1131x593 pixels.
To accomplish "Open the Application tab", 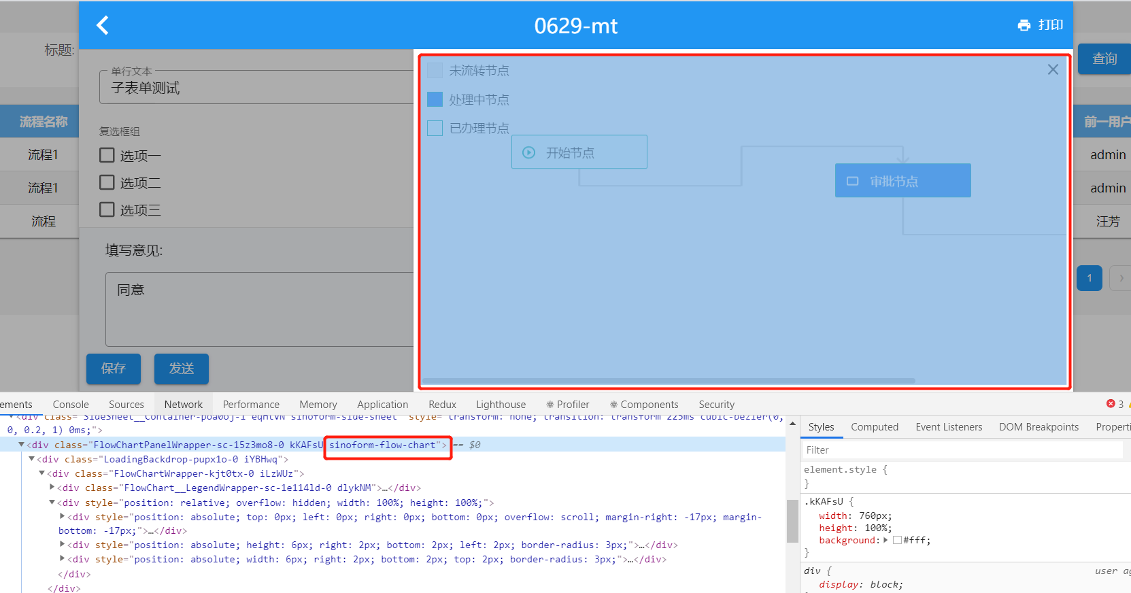I will click(x=383, y=405).
